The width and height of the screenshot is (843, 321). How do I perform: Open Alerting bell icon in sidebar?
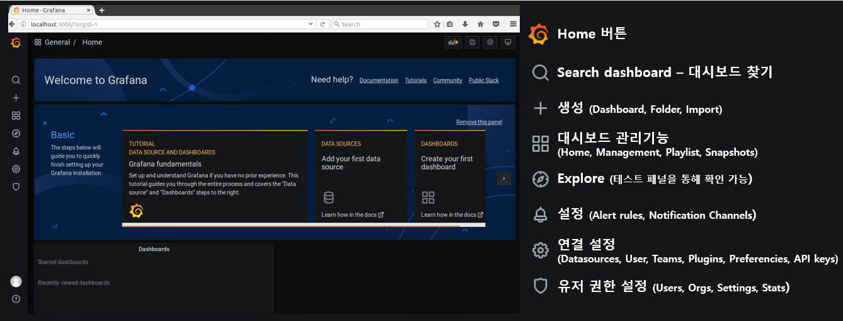[x=16, y=151]
